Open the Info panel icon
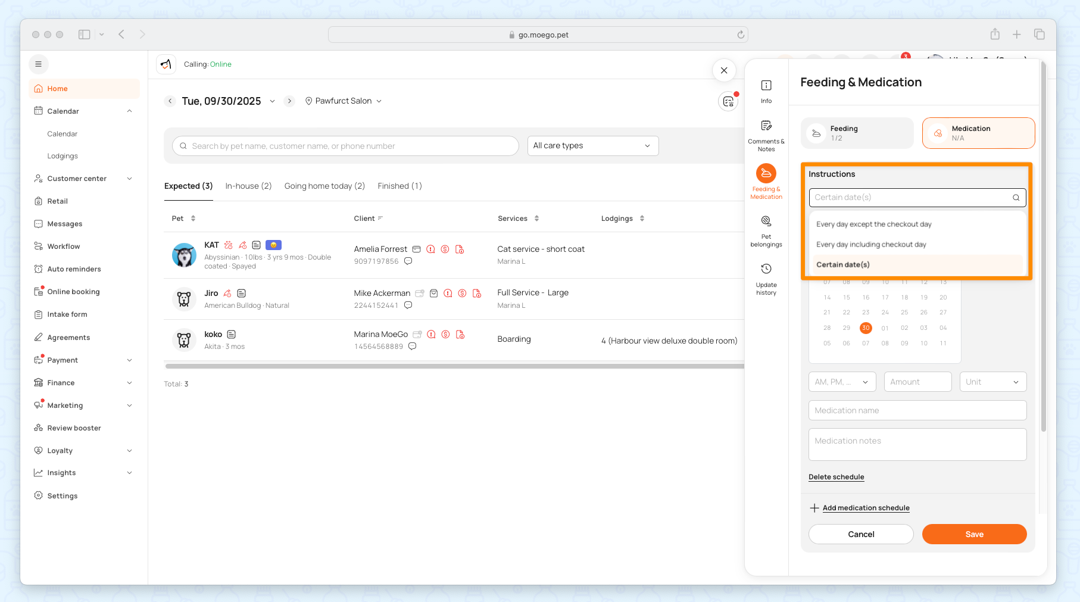Image resolution: width=1080 pixels, height=602 pixels. (766, 91)
